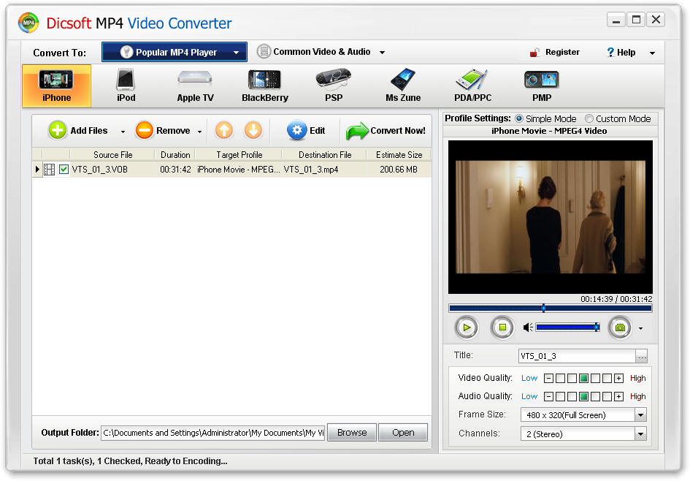Set video quality to second level box

click(572, 379)
